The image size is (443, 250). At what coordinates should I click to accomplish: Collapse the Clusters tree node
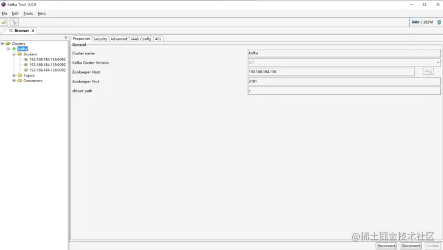2,44
